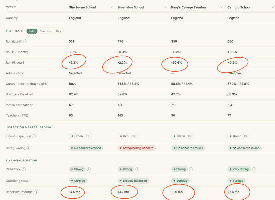
Task: Open info icon beside Canford's Very strong badge
Action: pyautogui.click(x=254, y=169)
